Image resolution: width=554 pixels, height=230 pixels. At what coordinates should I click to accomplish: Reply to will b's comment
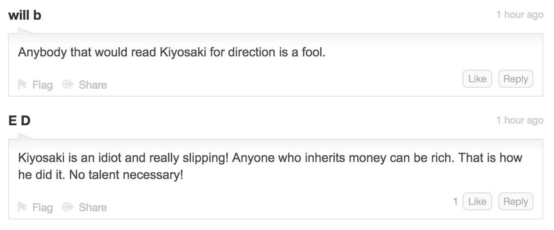[x=515, y=79]
